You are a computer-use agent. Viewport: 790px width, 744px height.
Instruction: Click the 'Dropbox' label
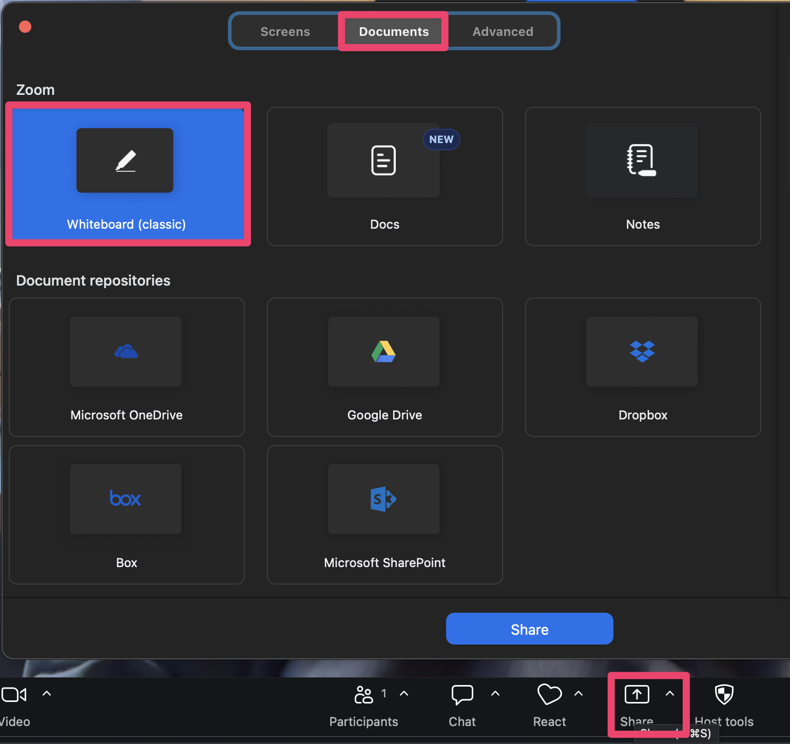tap(643, 415)
